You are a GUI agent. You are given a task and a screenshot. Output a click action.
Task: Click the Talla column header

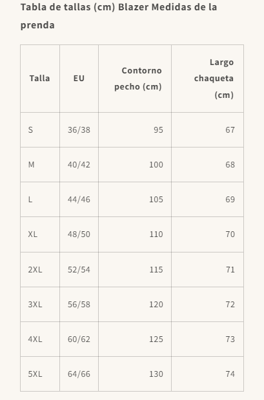(x=40, y=79)
